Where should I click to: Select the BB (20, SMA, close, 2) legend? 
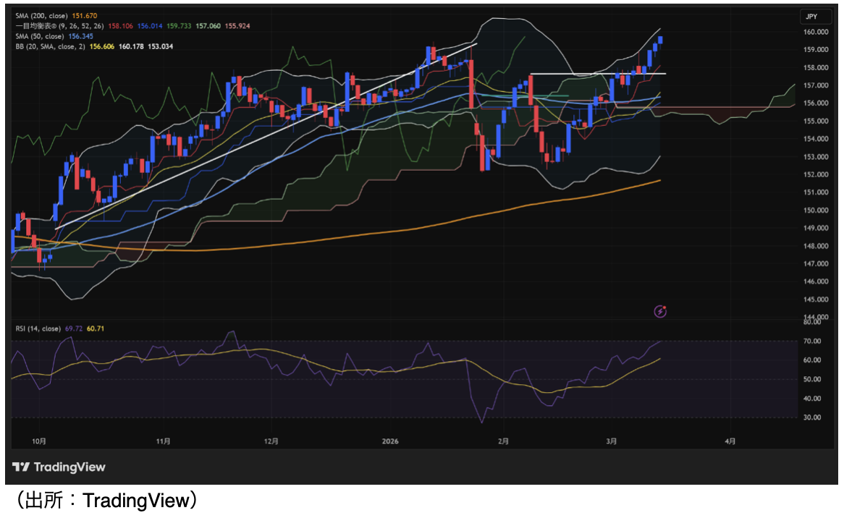click(x=51, y=46)
